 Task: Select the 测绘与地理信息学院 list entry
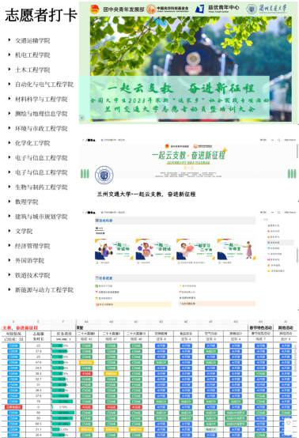41,114
